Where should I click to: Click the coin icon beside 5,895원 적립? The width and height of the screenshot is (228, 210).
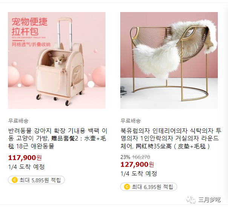point(15,180)
